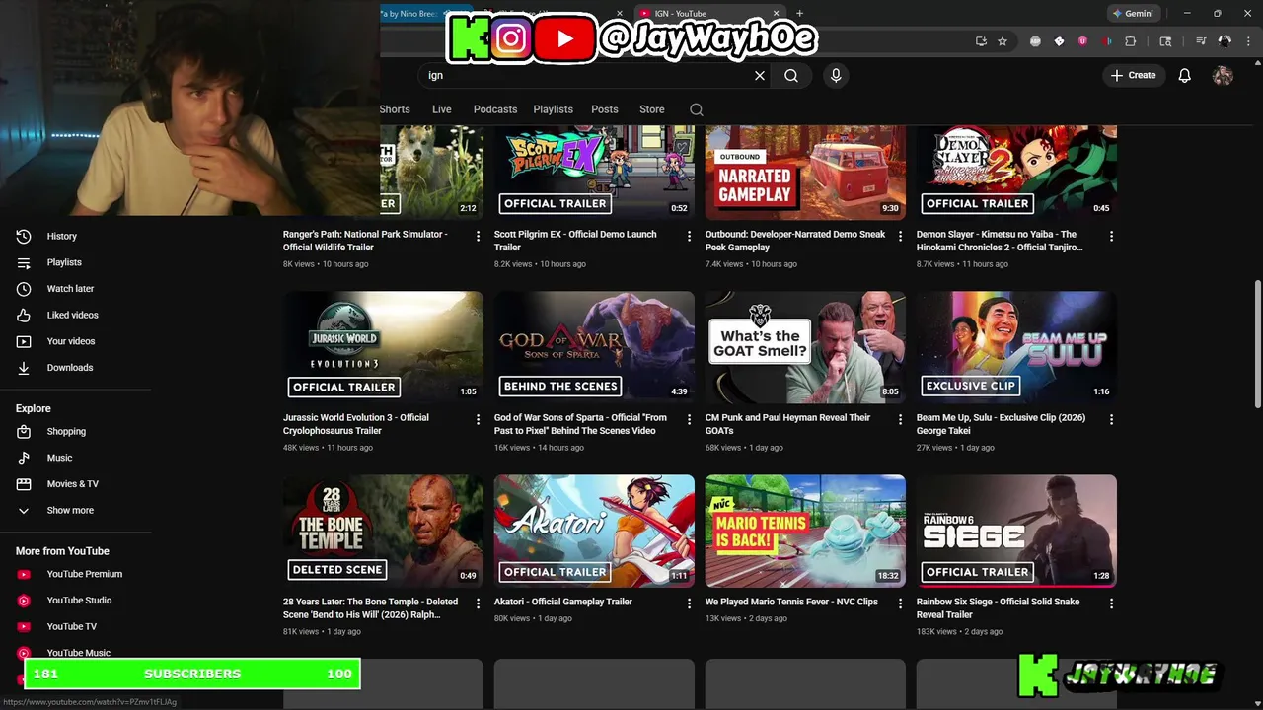1263x710 pixels.
Task: Open Demon Slayer Hinokami Chronicles 2 title
Action: click(999, 241)
